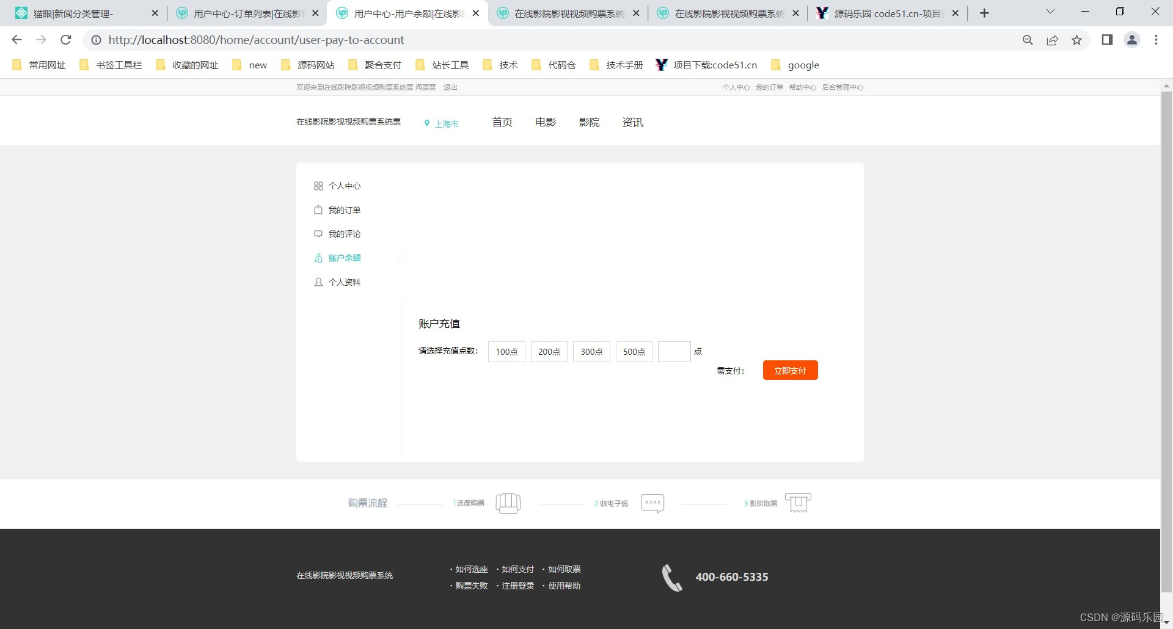1173x629 pixels.
Task: Open the browser tab list chevron
Action: tap(1050, 11)
